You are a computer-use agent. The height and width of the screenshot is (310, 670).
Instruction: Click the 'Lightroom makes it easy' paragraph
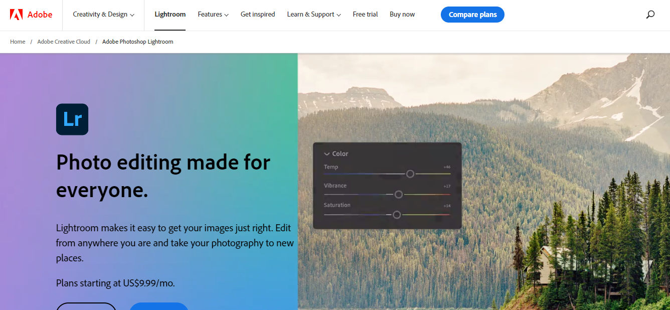(x=175, y=243)
